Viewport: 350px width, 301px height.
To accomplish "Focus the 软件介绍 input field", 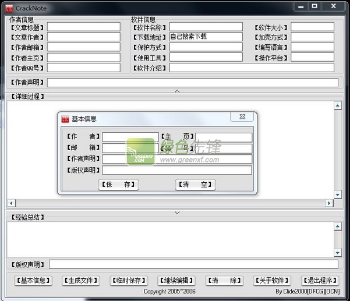I will pos(252,68).
